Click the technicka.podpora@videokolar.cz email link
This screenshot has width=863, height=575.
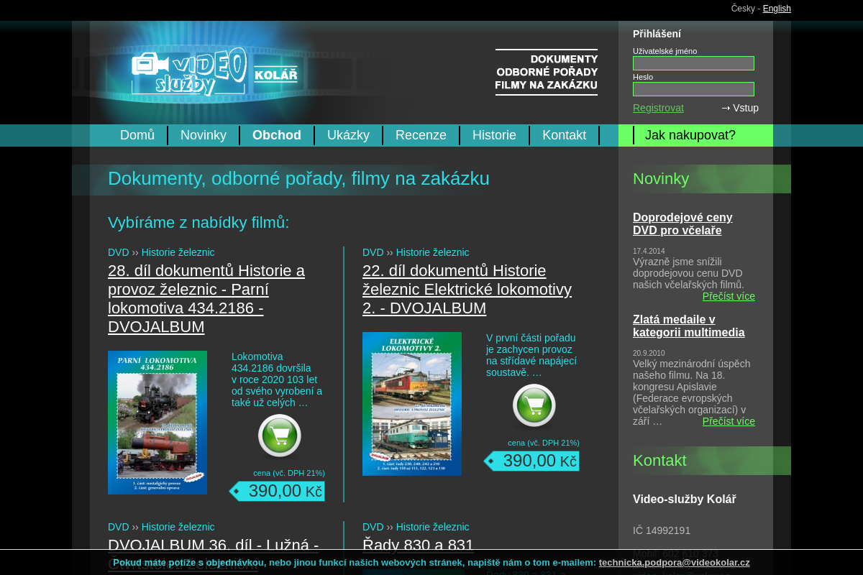[x=674, y=563]
